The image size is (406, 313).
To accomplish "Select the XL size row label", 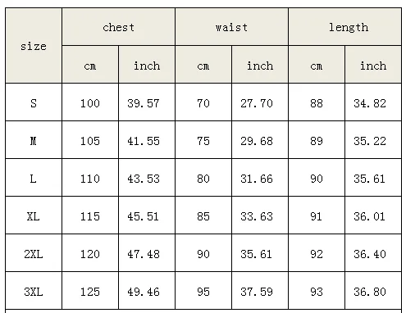I will pos(34,215).
